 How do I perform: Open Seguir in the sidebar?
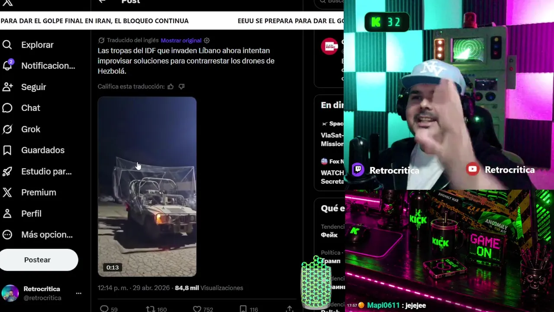[33, 87]
